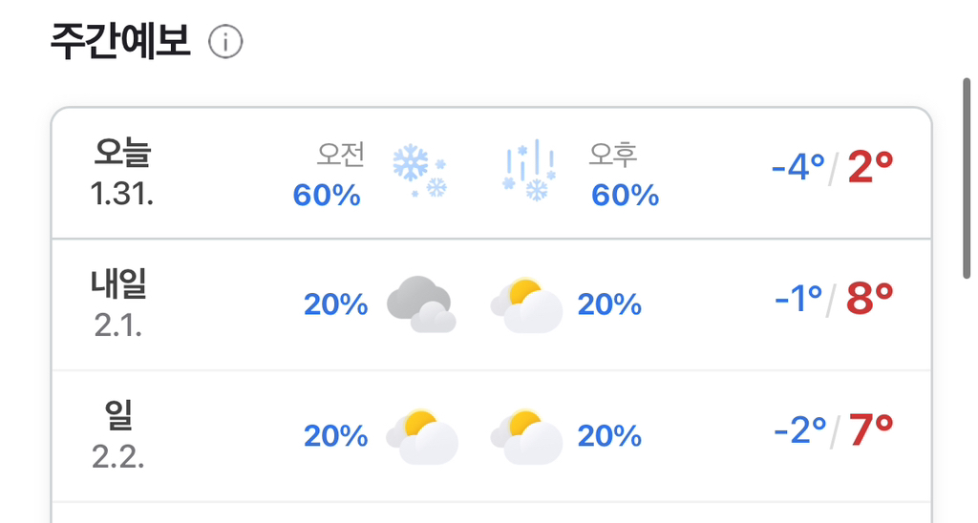Select today's morning snow icon
This screenshot has width=978, height=523.
tap(420, 172)
